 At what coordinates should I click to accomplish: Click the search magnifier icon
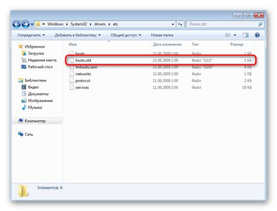point(260,24)
